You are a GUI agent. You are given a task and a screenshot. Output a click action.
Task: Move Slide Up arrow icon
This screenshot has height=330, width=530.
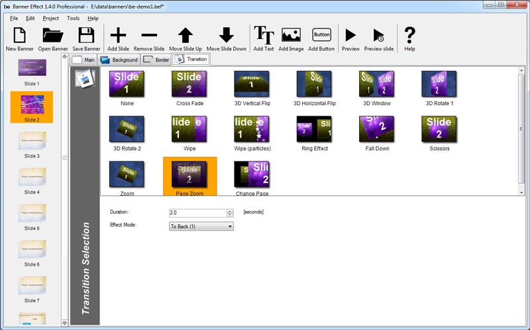(185, 36)
